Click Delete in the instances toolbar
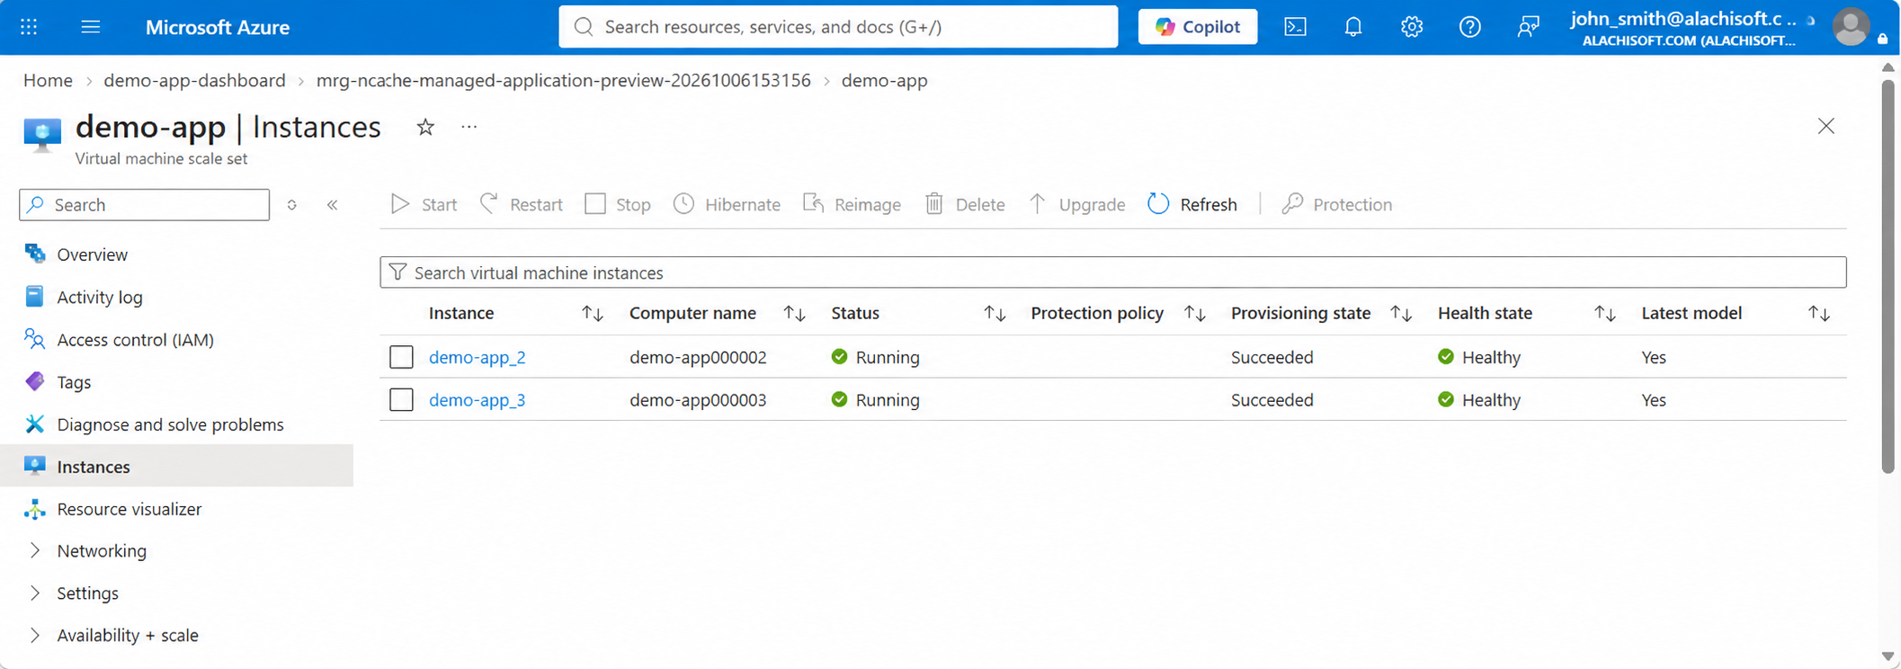The width and height of the screenshot is (1901, 669). [965, 204]
